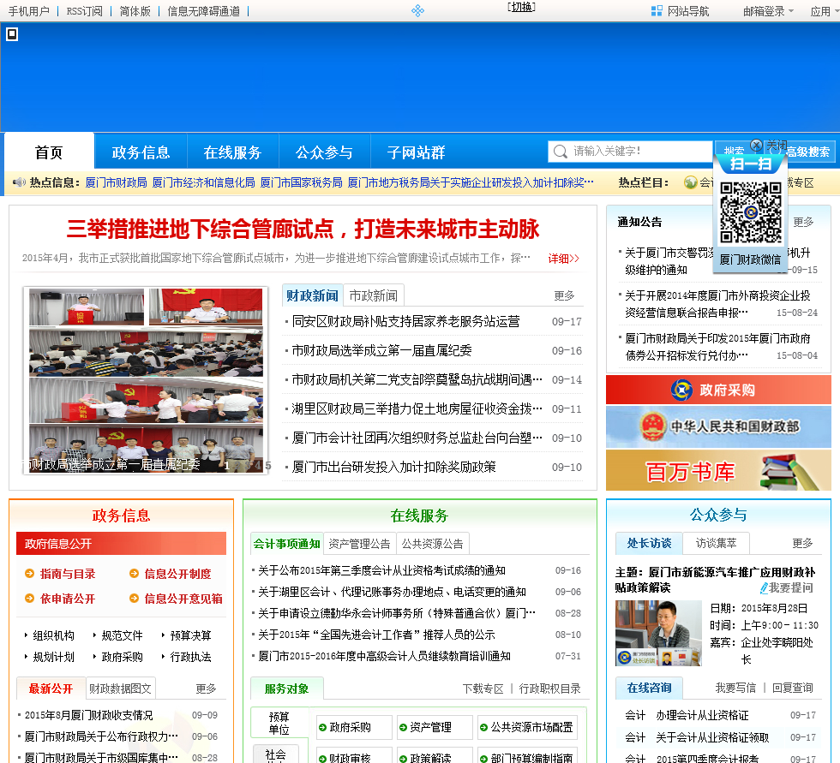Viewport: 840px width, 763px height.
Task: Click the green bullet 政府采购 service button
Action: coord(353,727)
